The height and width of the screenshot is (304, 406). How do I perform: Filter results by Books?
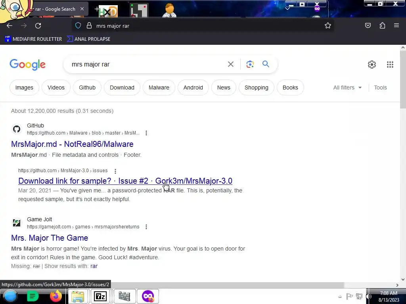(x=290, y=87)
